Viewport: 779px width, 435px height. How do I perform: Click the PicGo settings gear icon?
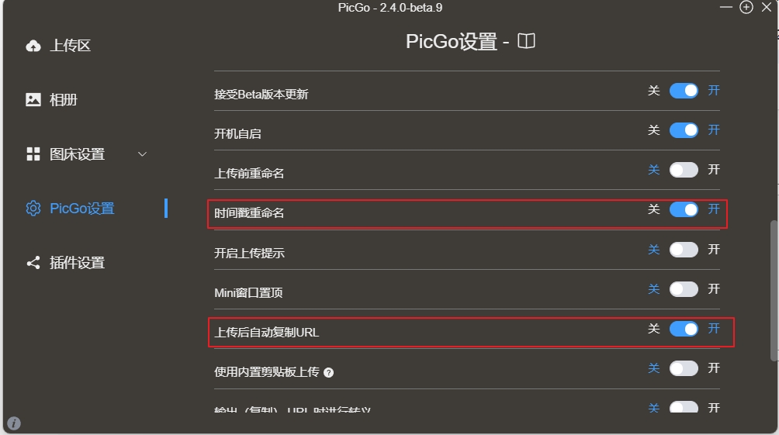(33, 209)
